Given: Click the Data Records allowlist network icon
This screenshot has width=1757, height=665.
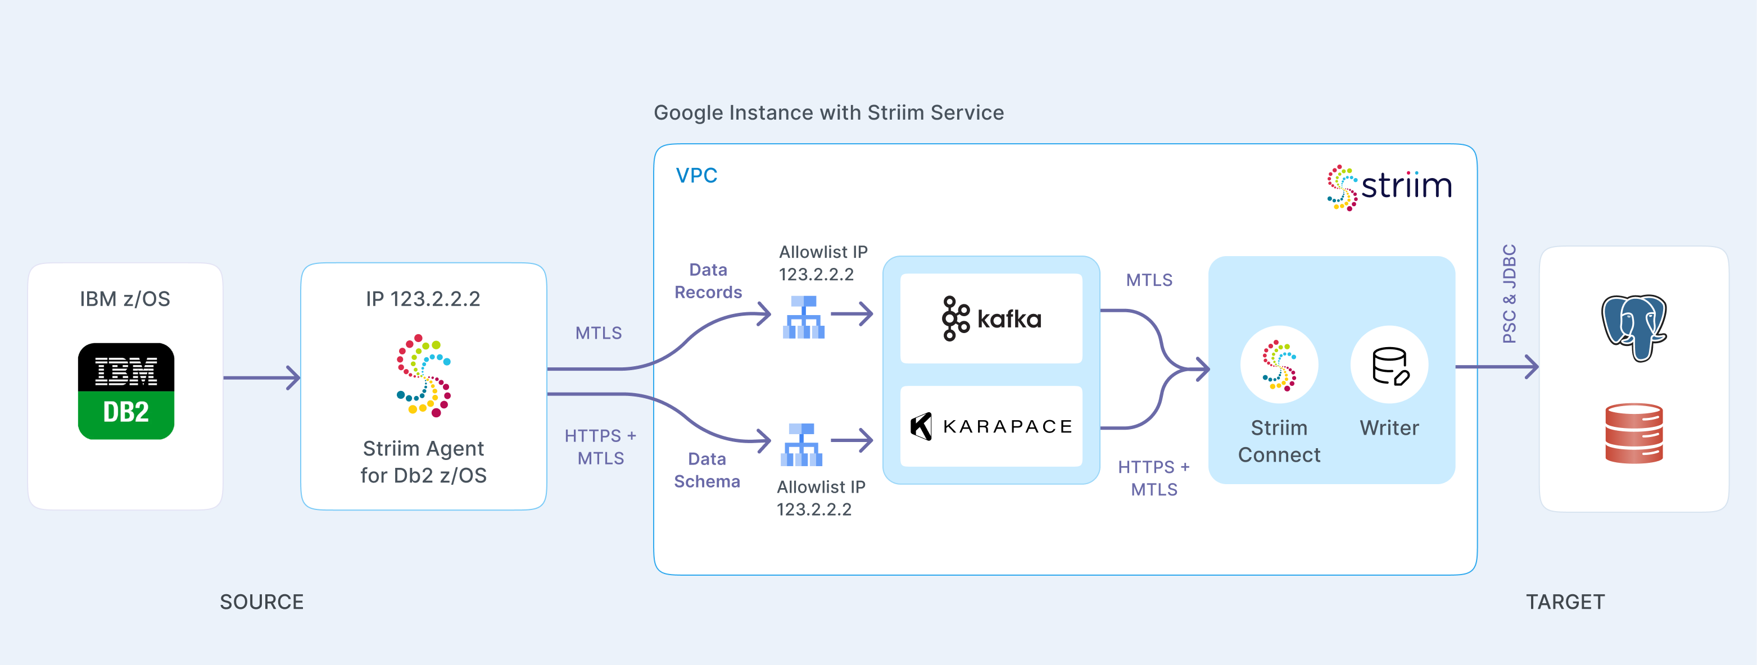Looking at the screenshot, I should point(805,316).
